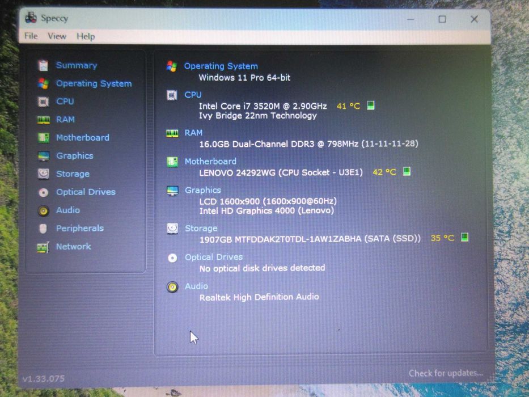Image resolution: width=529 pixels, height=397 pixels.
Task: Open the RAM section from sidebar
Action: [65, 120]
